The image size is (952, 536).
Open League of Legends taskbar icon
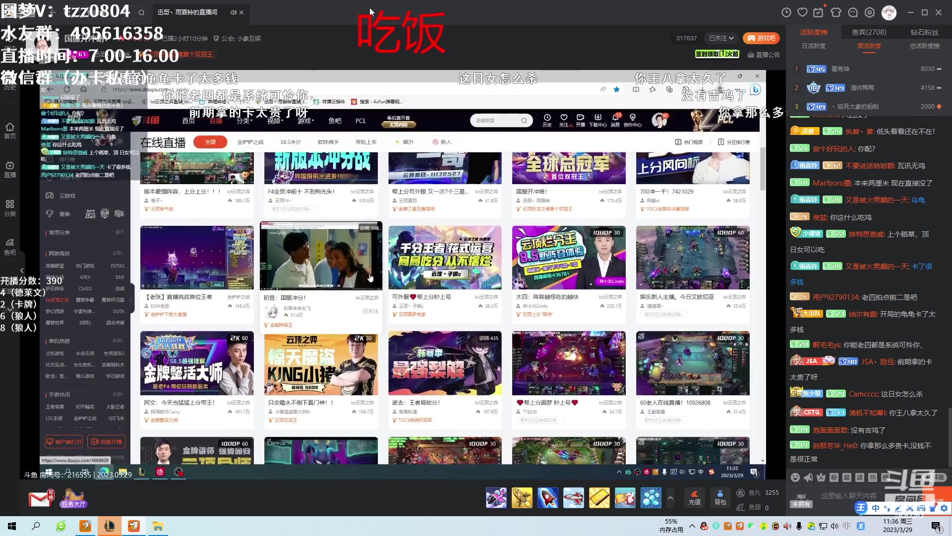tap(110, 526)
